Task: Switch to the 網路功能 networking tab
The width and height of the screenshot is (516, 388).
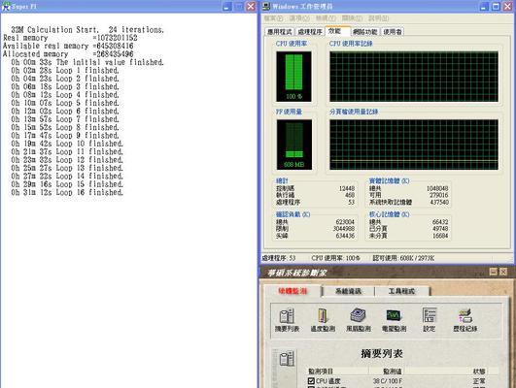Action: pyautogui.click(x=365, y=32)
